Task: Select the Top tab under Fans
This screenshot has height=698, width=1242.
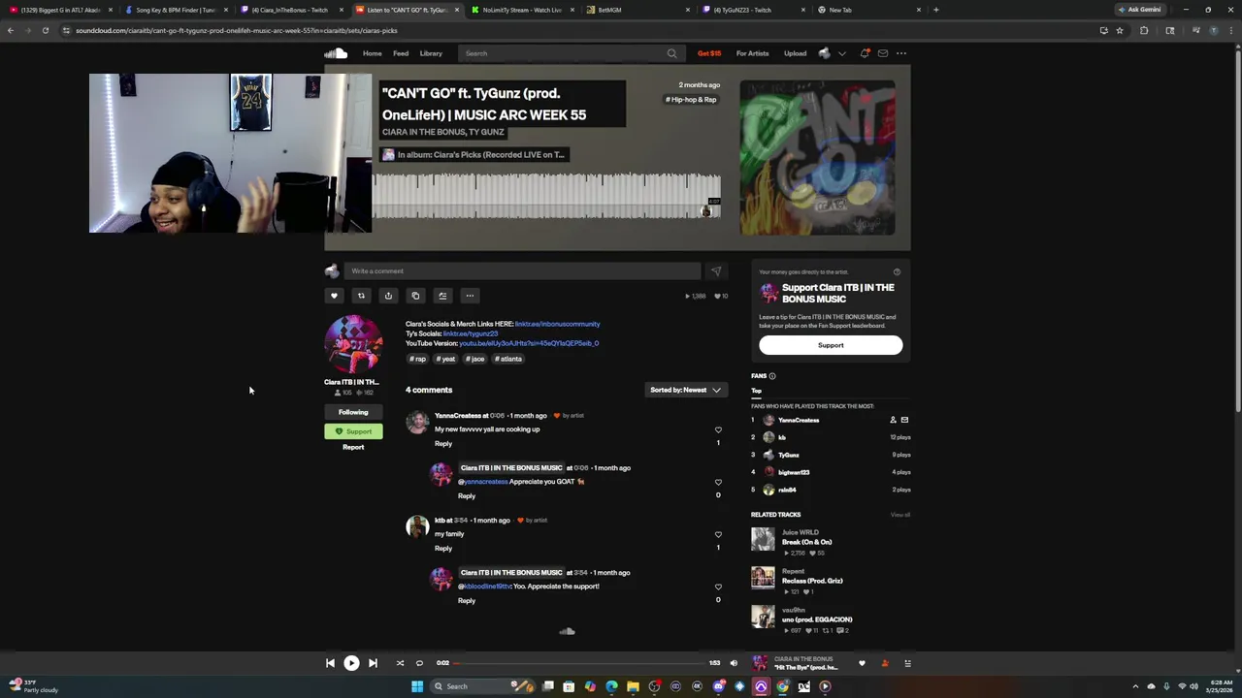Action: pos(756,391)
